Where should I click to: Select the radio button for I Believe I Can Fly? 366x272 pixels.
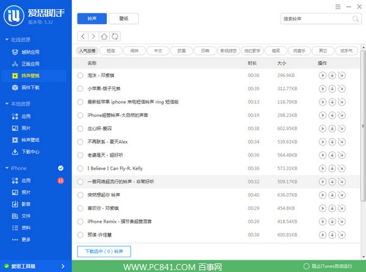coord(81,168)
